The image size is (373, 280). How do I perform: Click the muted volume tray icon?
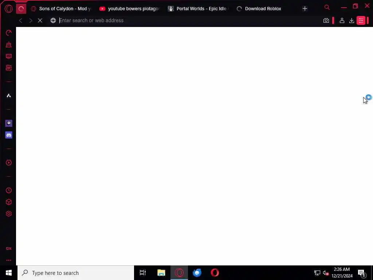coord(326,273)
